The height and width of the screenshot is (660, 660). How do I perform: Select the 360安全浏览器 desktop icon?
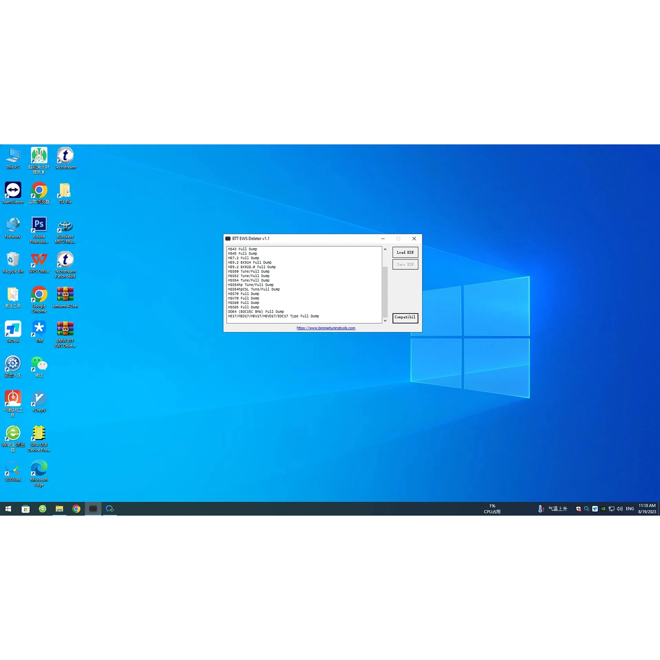[13, 439]
